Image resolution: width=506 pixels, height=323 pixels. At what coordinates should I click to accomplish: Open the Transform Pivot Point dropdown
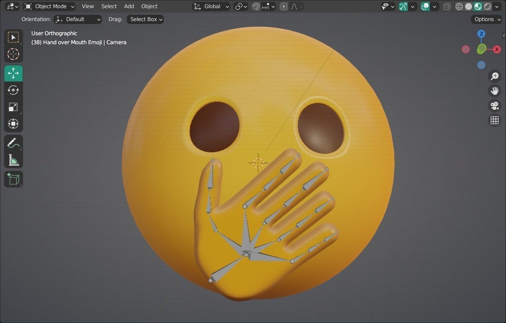coord(239,6)
